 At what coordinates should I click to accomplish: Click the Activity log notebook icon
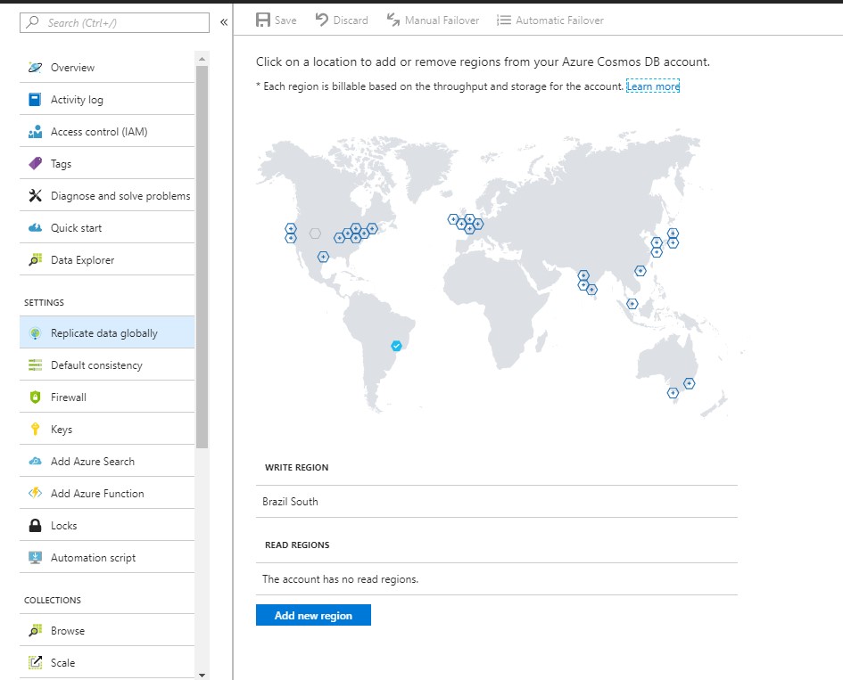pos(35,99)
